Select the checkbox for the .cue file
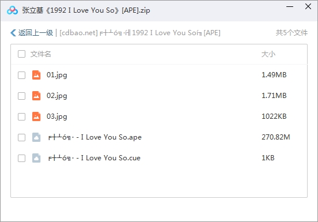318x222 pixels. tap(21, 158)
